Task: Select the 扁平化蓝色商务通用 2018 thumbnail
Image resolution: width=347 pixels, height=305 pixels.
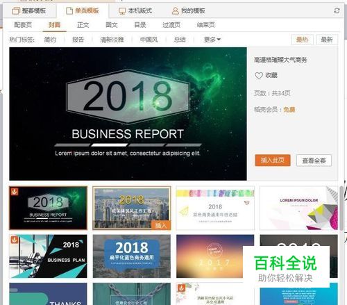Action: (132, 256)
